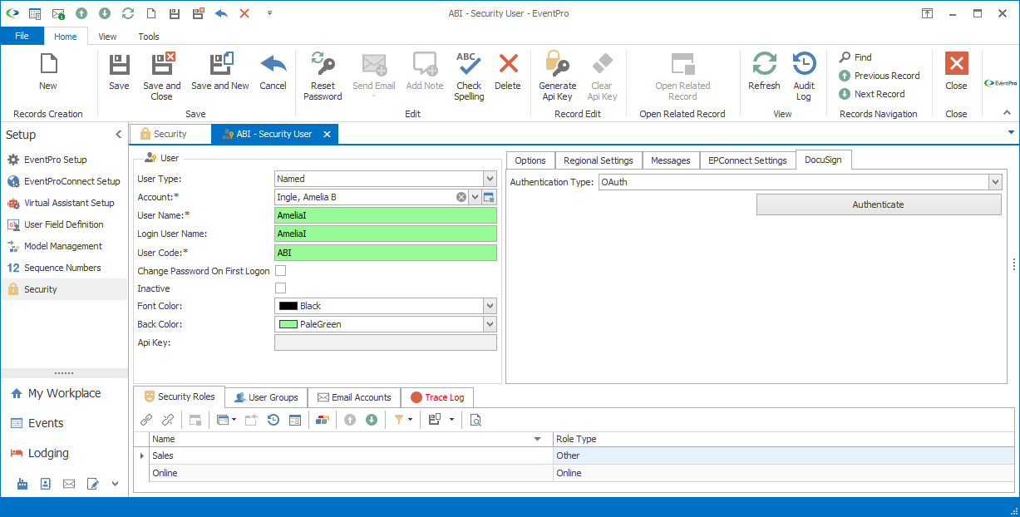Tick Change Password On First Logon checkbox
This screenshot has width=1020, height=517.
coord(280,271)
